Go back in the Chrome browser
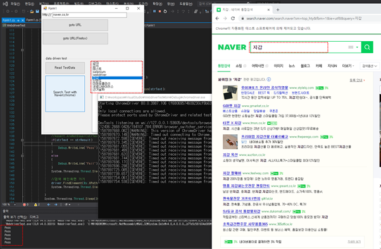This screenshot has height=249, width=381. click(x=217, y=18)
